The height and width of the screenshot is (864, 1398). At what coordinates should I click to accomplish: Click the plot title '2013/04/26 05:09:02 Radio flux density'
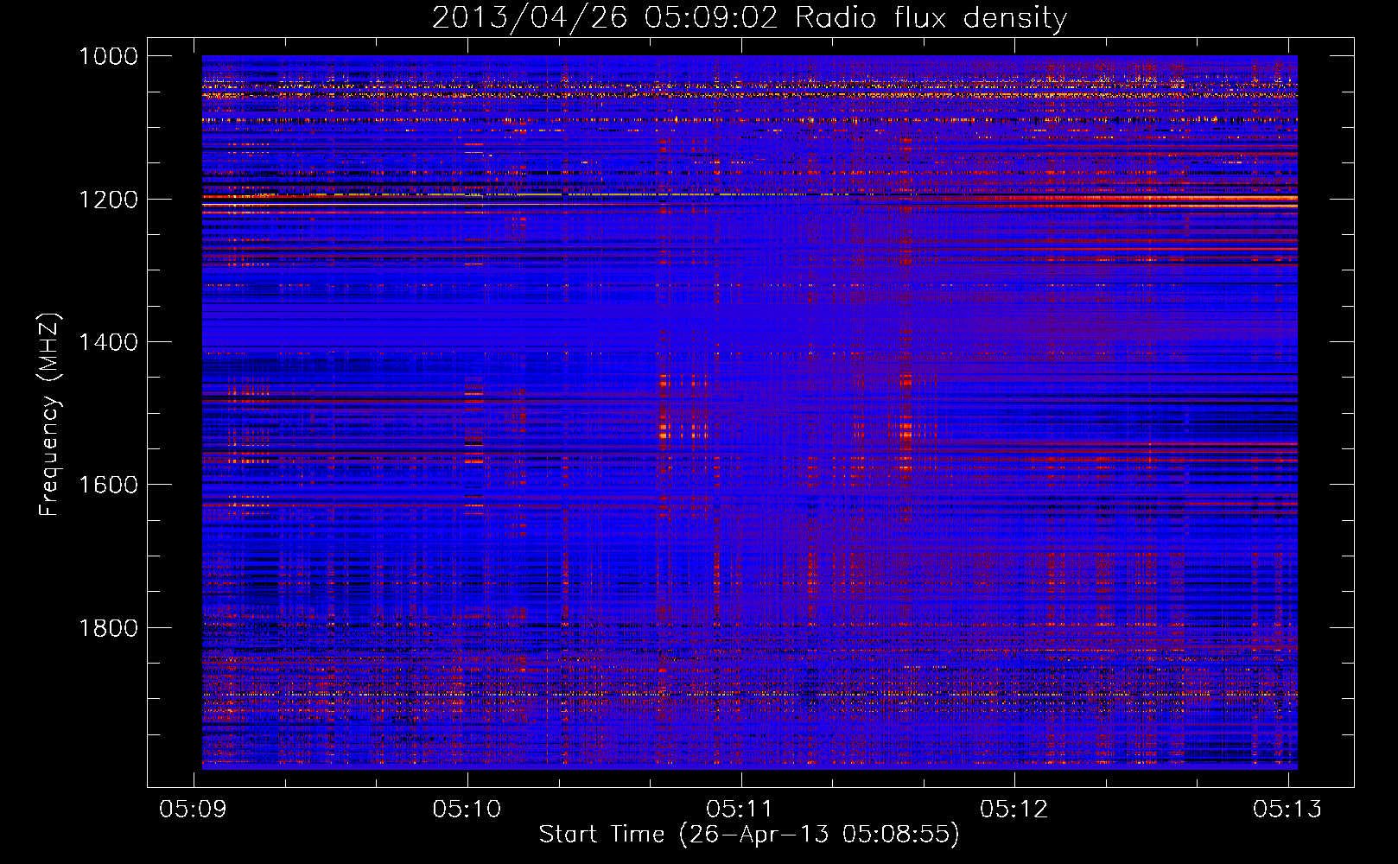tap(749, 18)
